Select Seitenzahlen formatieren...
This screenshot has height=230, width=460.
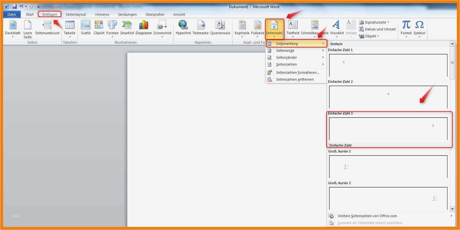(296, 72)
